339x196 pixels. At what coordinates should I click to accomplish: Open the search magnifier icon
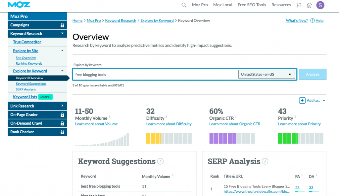coord(184,5)
